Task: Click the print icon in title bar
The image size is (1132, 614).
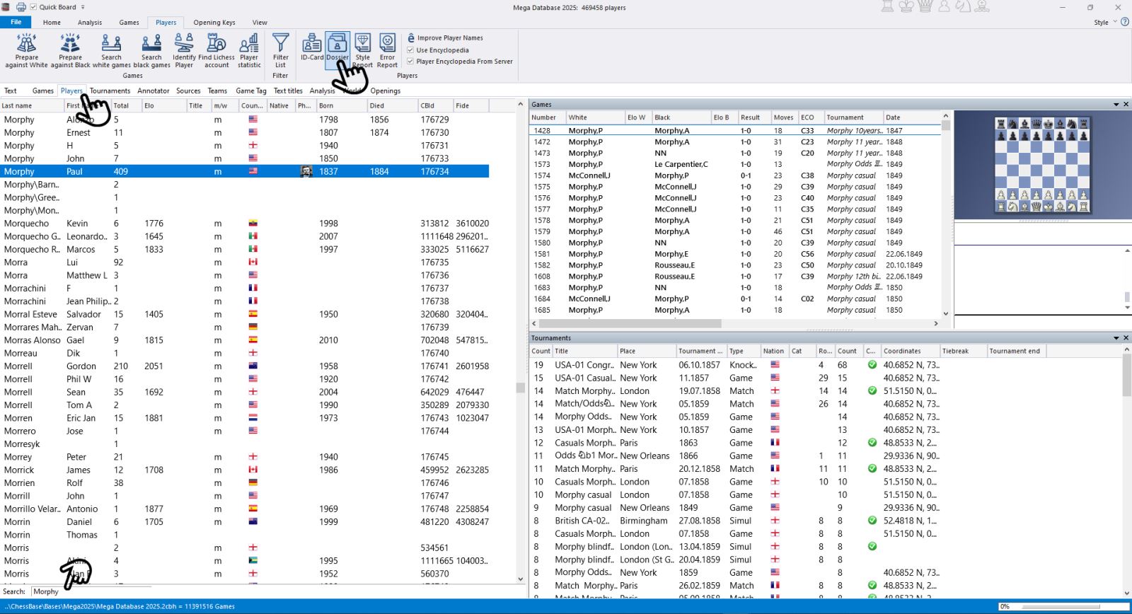Action: coord(21,7)
